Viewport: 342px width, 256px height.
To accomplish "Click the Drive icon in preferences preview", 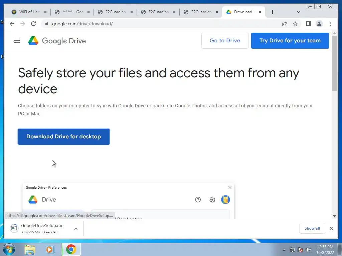I will [33, 200].
